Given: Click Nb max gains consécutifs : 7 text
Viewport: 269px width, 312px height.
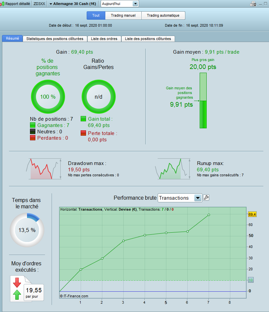Looking at the screenshot, I should [220, 175].
